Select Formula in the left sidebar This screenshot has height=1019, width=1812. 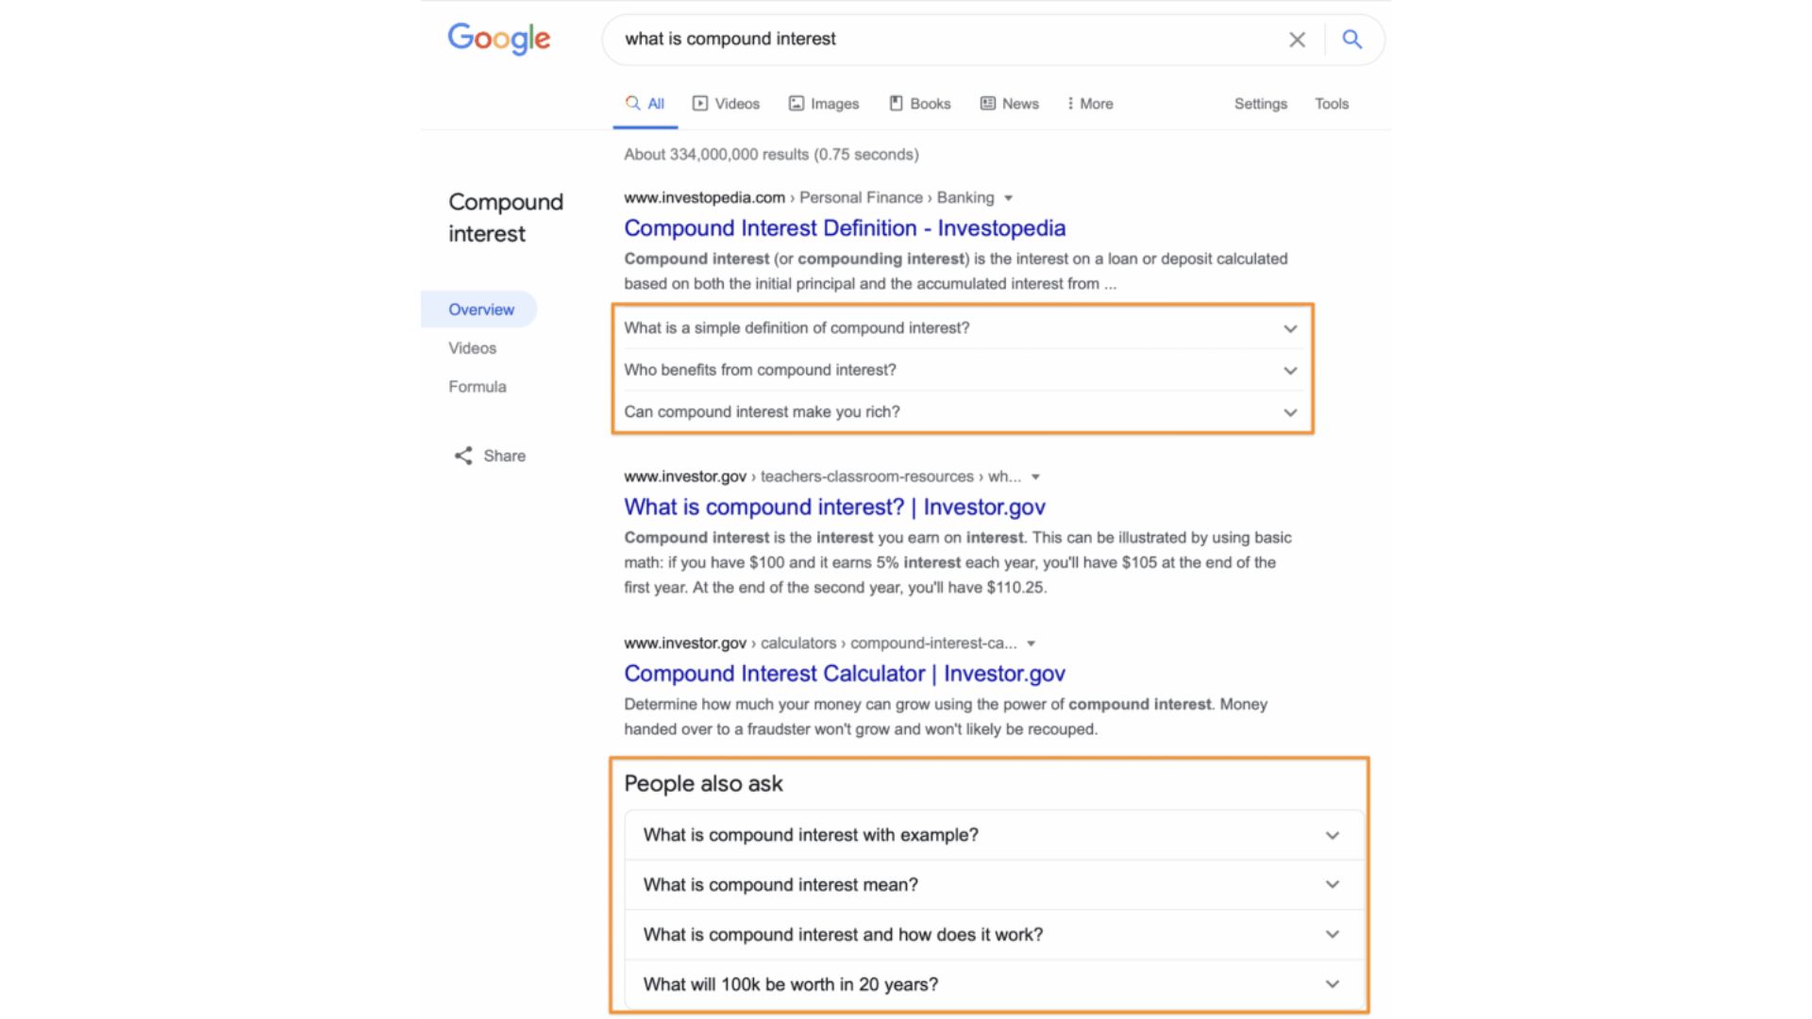[x=478, y=387]
